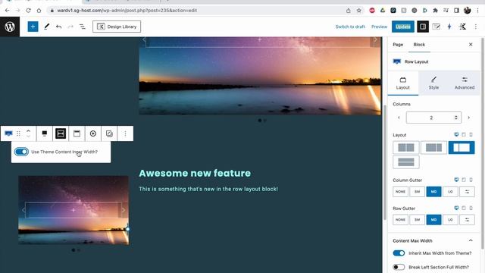Set Column Gutter to MD
The width and height of the screenshot is (485, 273).
click(433, 192)
